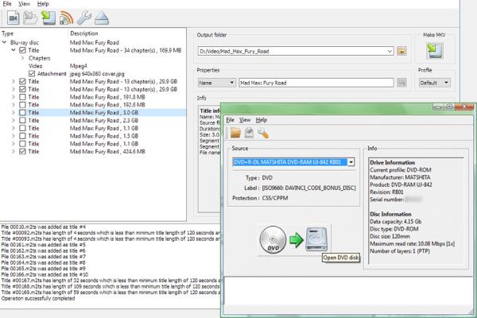This screenshot has width=477, height=318.
Task: Check the title checkbox for 2.3 GB
Action: 22,120
